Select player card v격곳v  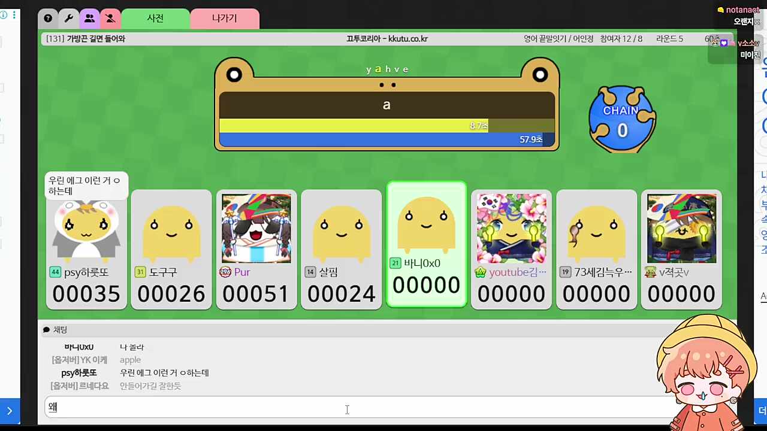click(682, 250)
